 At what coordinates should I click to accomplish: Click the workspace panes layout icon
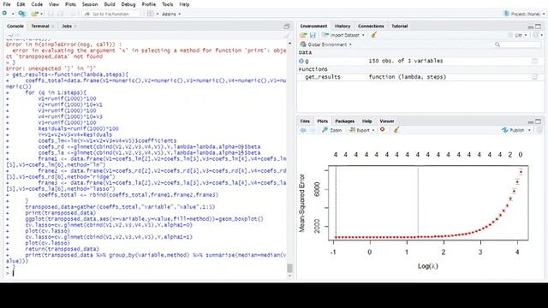pyautogui.click(x=151, y=14)
